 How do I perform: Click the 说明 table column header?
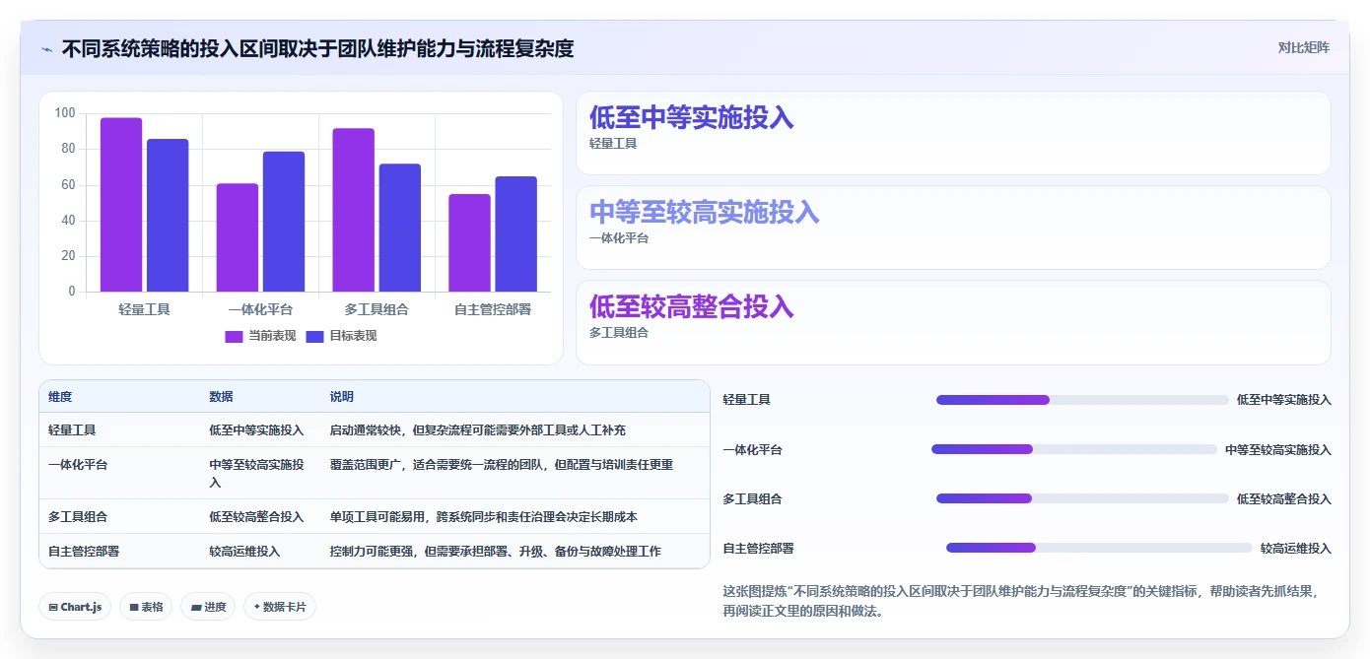[x=342, y=397]
